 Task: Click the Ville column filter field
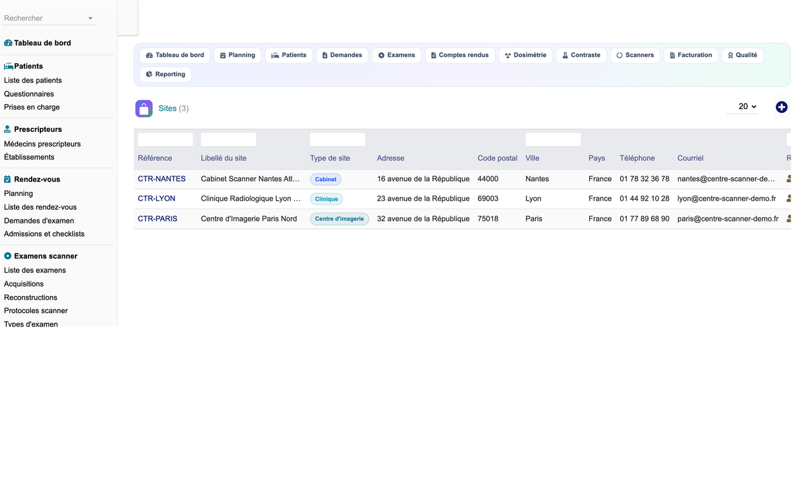coord(553,139)
